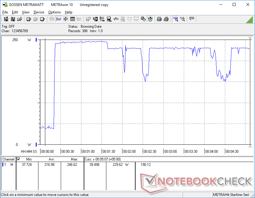Click the Max: column header

[x=74, y=159]
